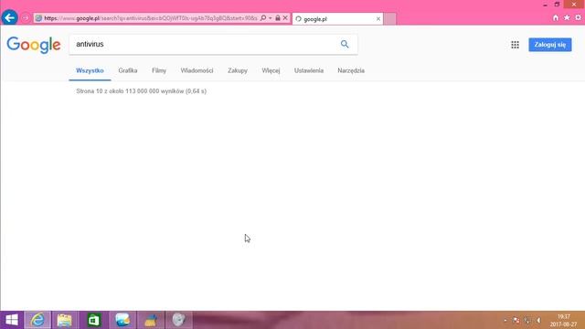Click the Internet Explorer taskbar icon
Screen dimensions: 585x329
coord(37,320)
